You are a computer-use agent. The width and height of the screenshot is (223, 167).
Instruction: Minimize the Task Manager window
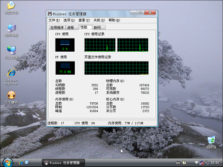click(133, 13)
